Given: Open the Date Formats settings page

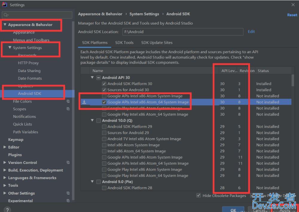Looking at the screenshot, I should (x=30, y=78).
